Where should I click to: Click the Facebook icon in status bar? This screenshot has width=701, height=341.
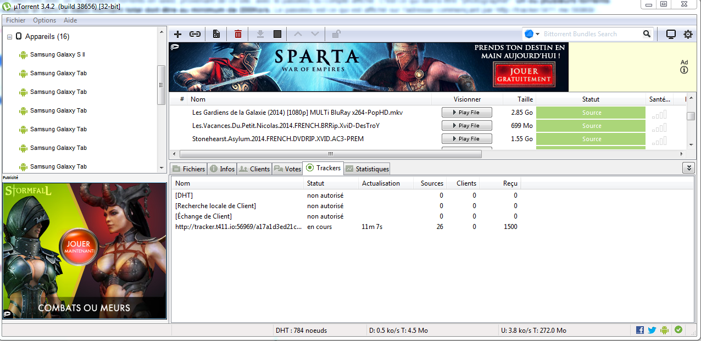[640, 330]
